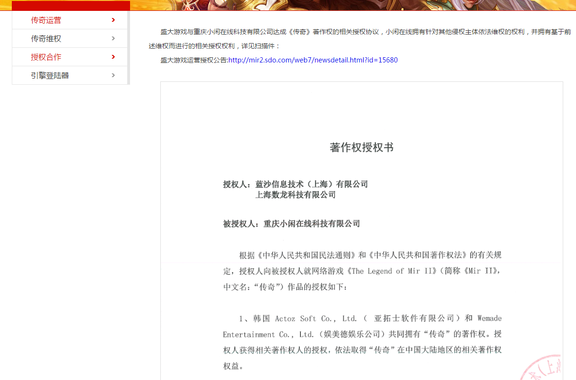The width and height of the screenshot is (576, 380).
Task: Click the intro paragraph starting 盛大游戏与重庆小闲
Action: tap(365, 39)
